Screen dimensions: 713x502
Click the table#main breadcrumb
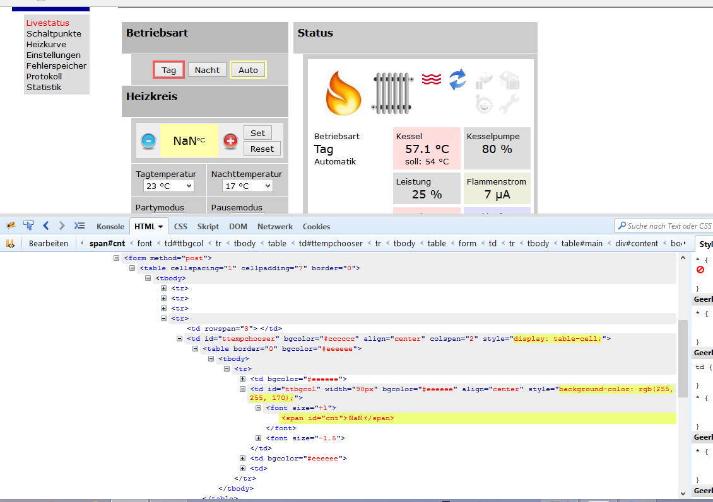coord(582,244)
